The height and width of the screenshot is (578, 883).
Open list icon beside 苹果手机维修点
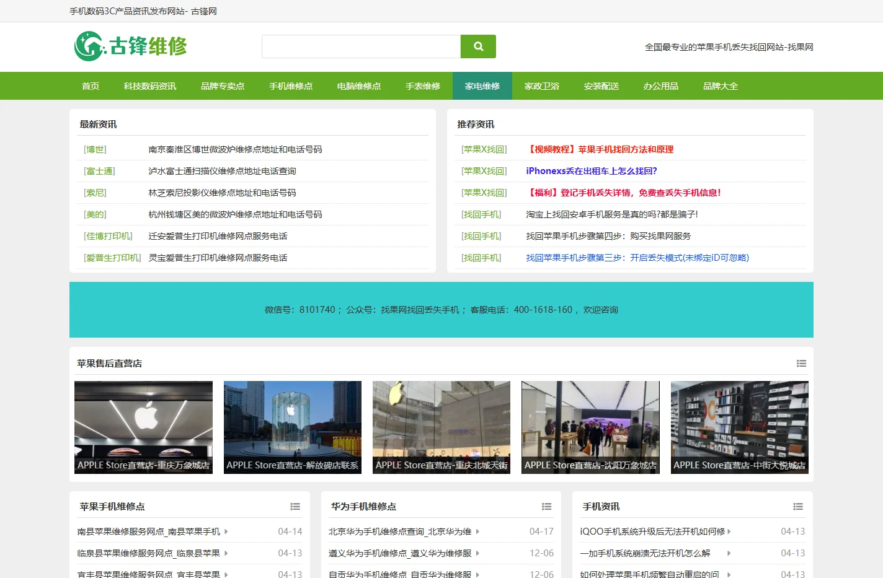(295, 507)
